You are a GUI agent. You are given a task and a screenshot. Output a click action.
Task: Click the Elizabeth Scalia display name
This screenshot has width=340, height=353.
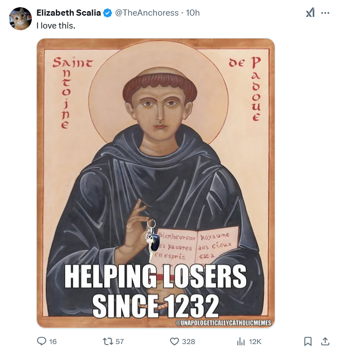tap(69, 13)
